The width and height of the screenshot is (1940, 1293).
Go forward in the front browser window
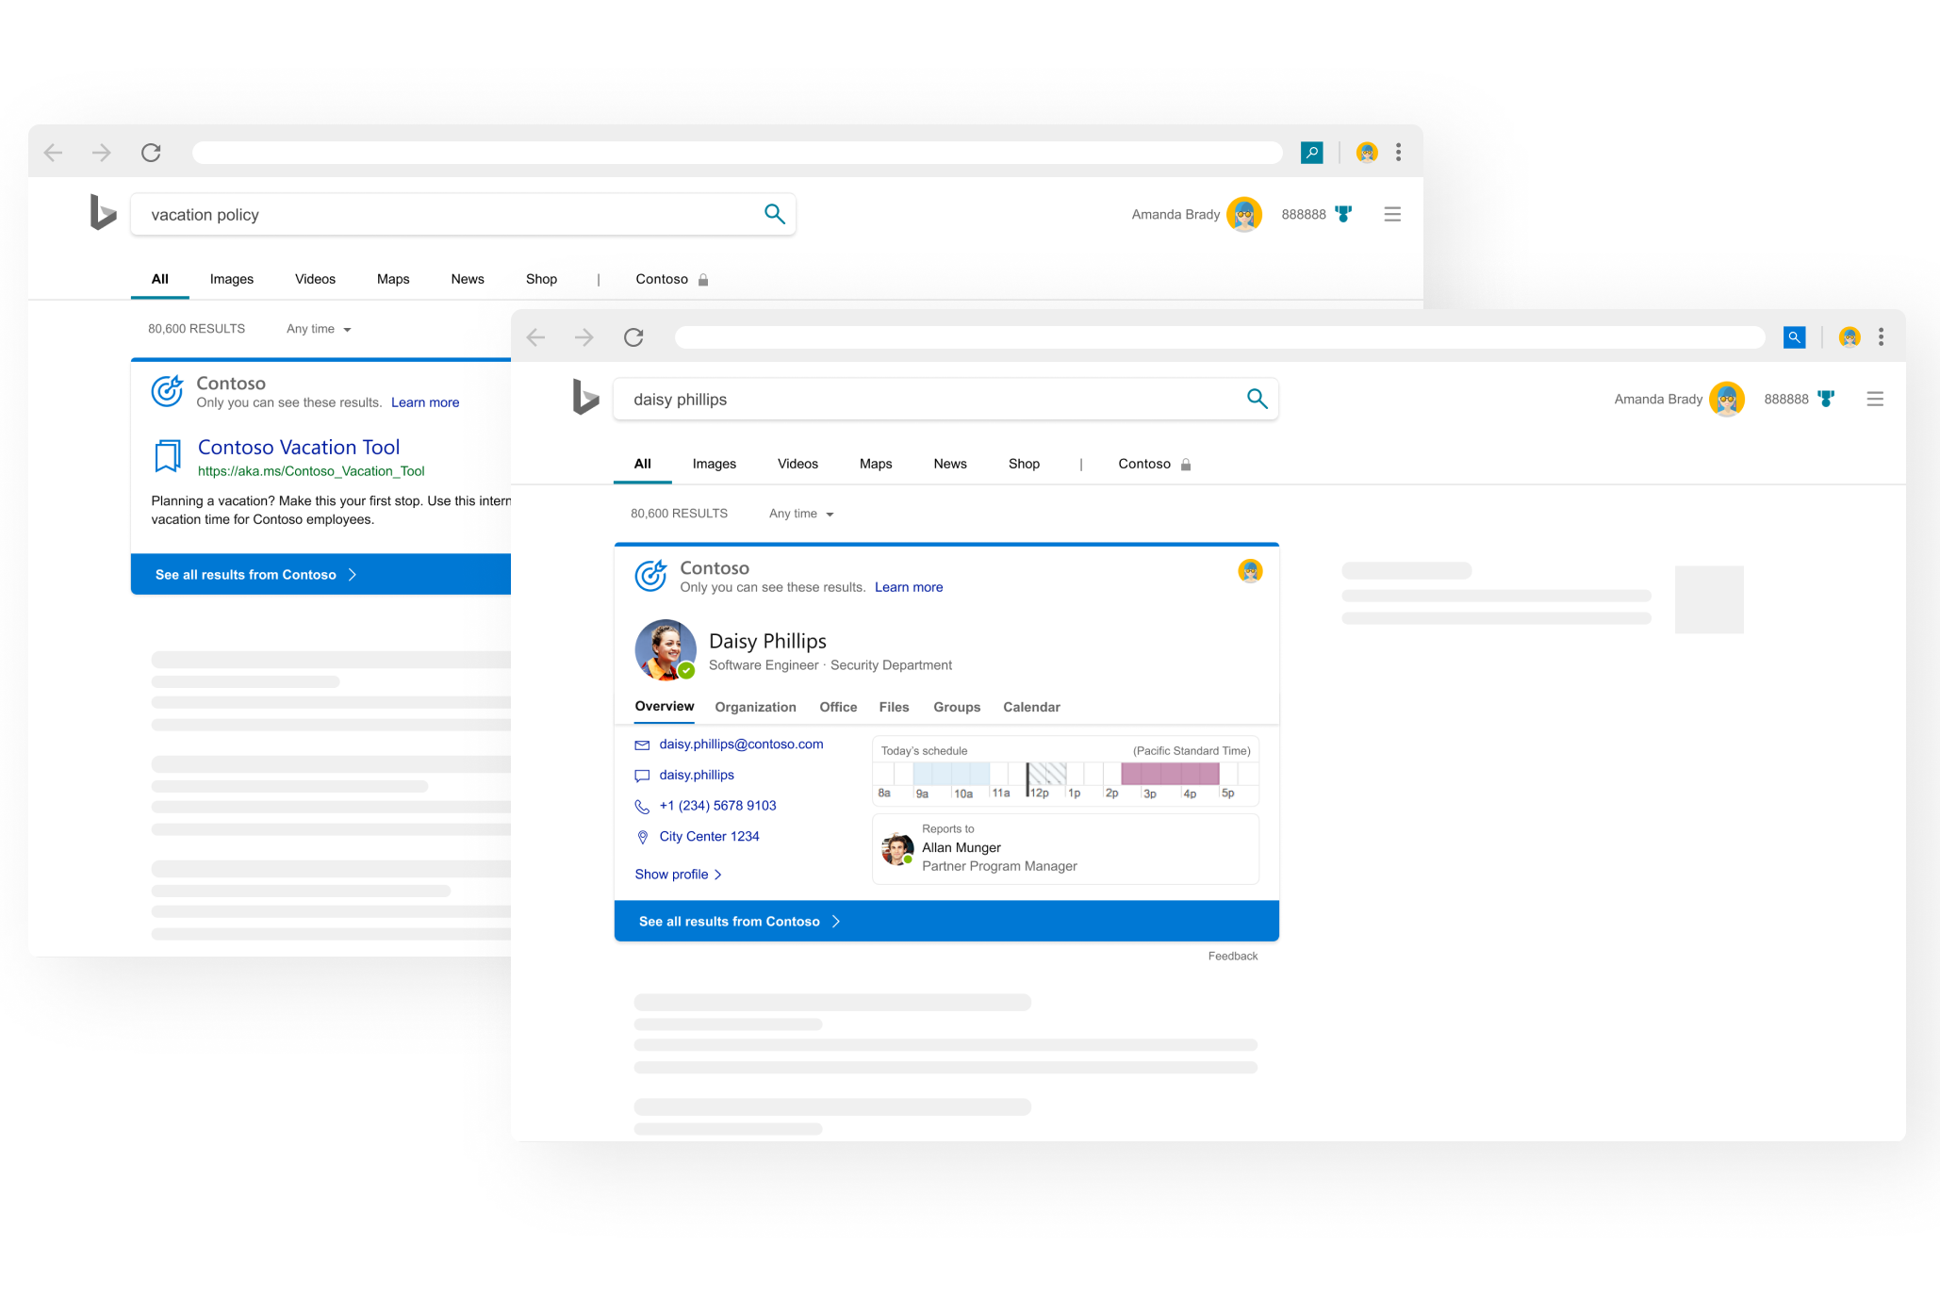(x=584, y=337)
